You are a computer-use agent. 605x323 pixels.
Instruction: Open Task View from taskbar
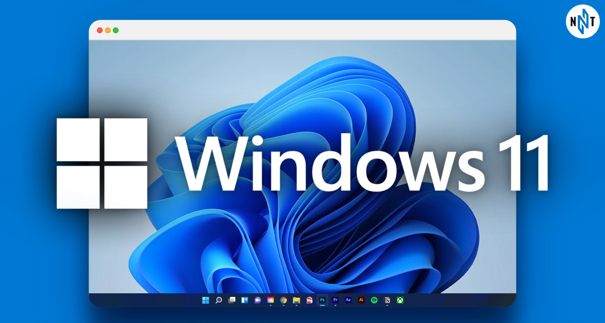pos(232,300)
